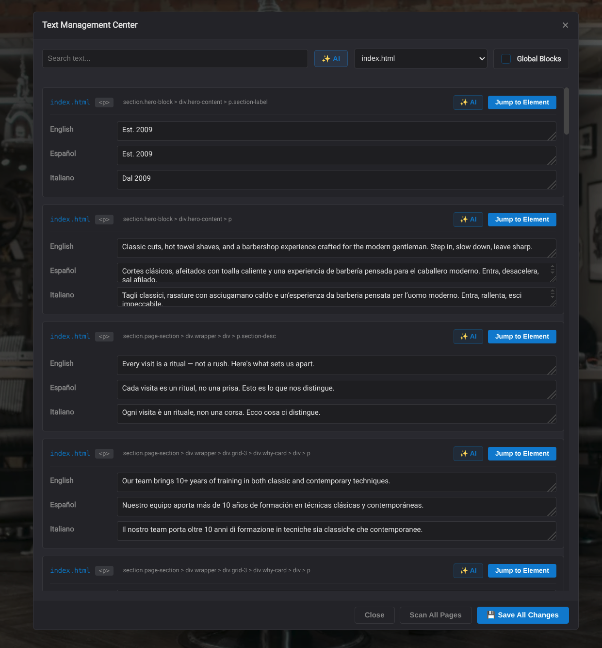Click Scan All Pages button
Image resolution: width=602 pixels, height=648 pixels.
click(435, 615)
